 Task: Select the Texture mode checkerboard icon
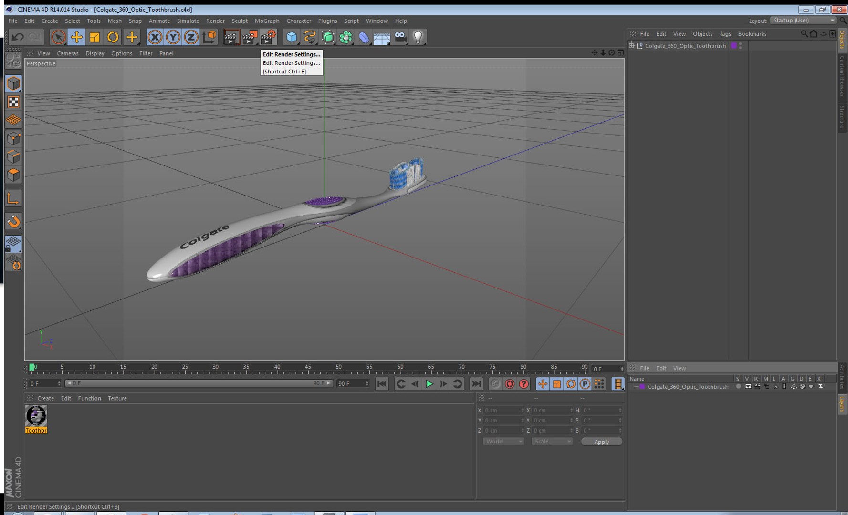coord(13,102)
